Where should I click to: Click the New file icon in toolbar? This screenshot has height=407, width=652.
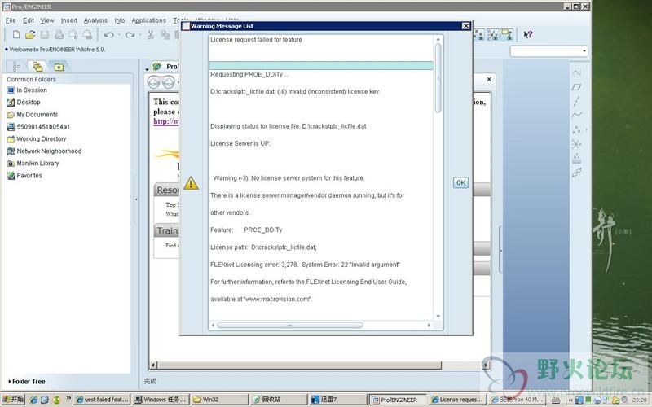[x=16, y=35]
